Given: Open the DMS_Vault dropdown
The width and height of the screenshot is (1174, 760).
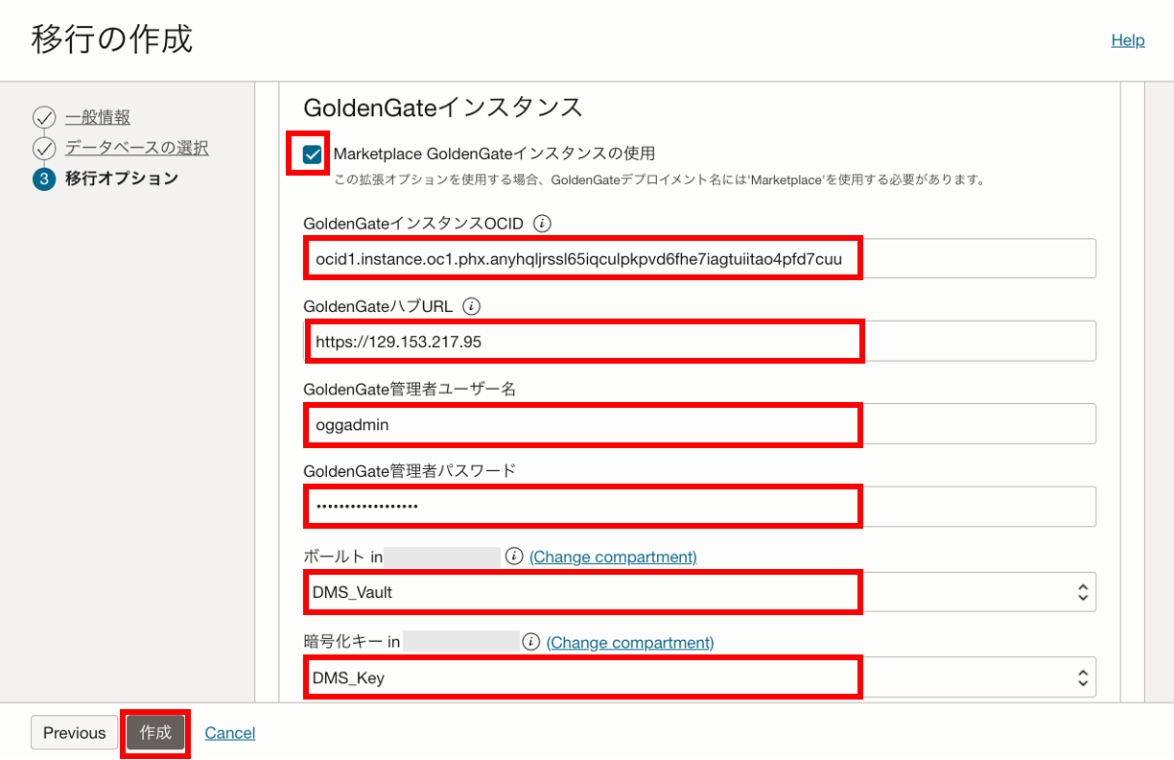Looking at the screenshot, I should [698, 592].
